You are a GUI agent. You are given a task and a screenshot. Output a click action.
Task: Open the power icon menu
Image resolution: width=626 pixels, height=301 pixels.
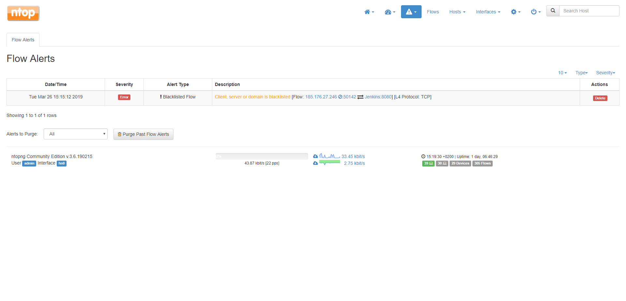[x=535, y=12]
